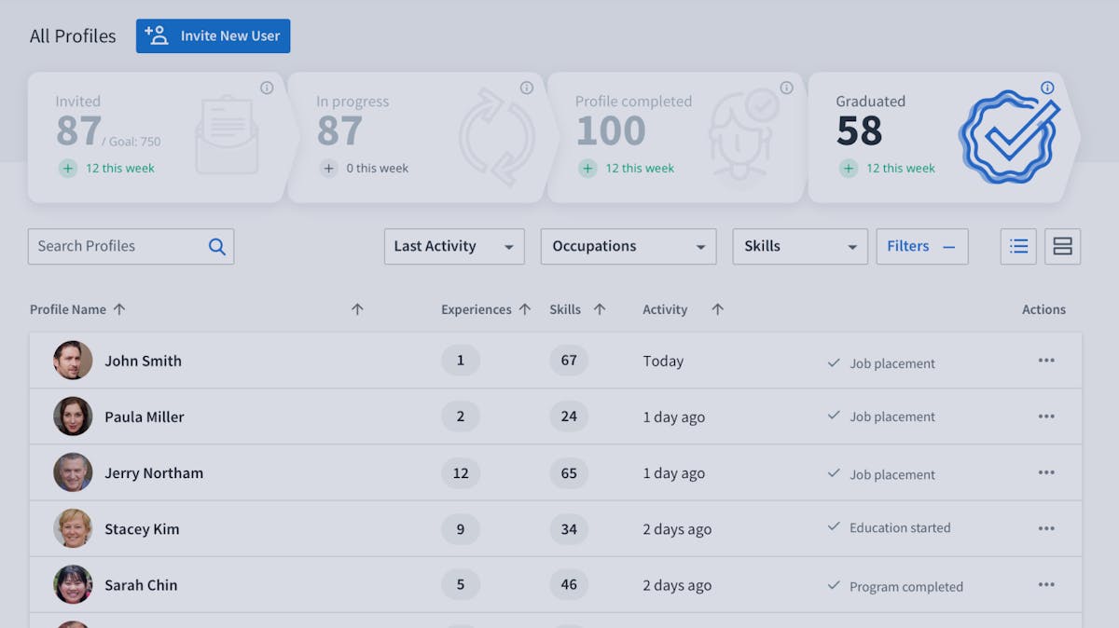Click unlabeled column sort arrow before Experiences
This screenshot has height=628, width=1119.
pos(357,309)
